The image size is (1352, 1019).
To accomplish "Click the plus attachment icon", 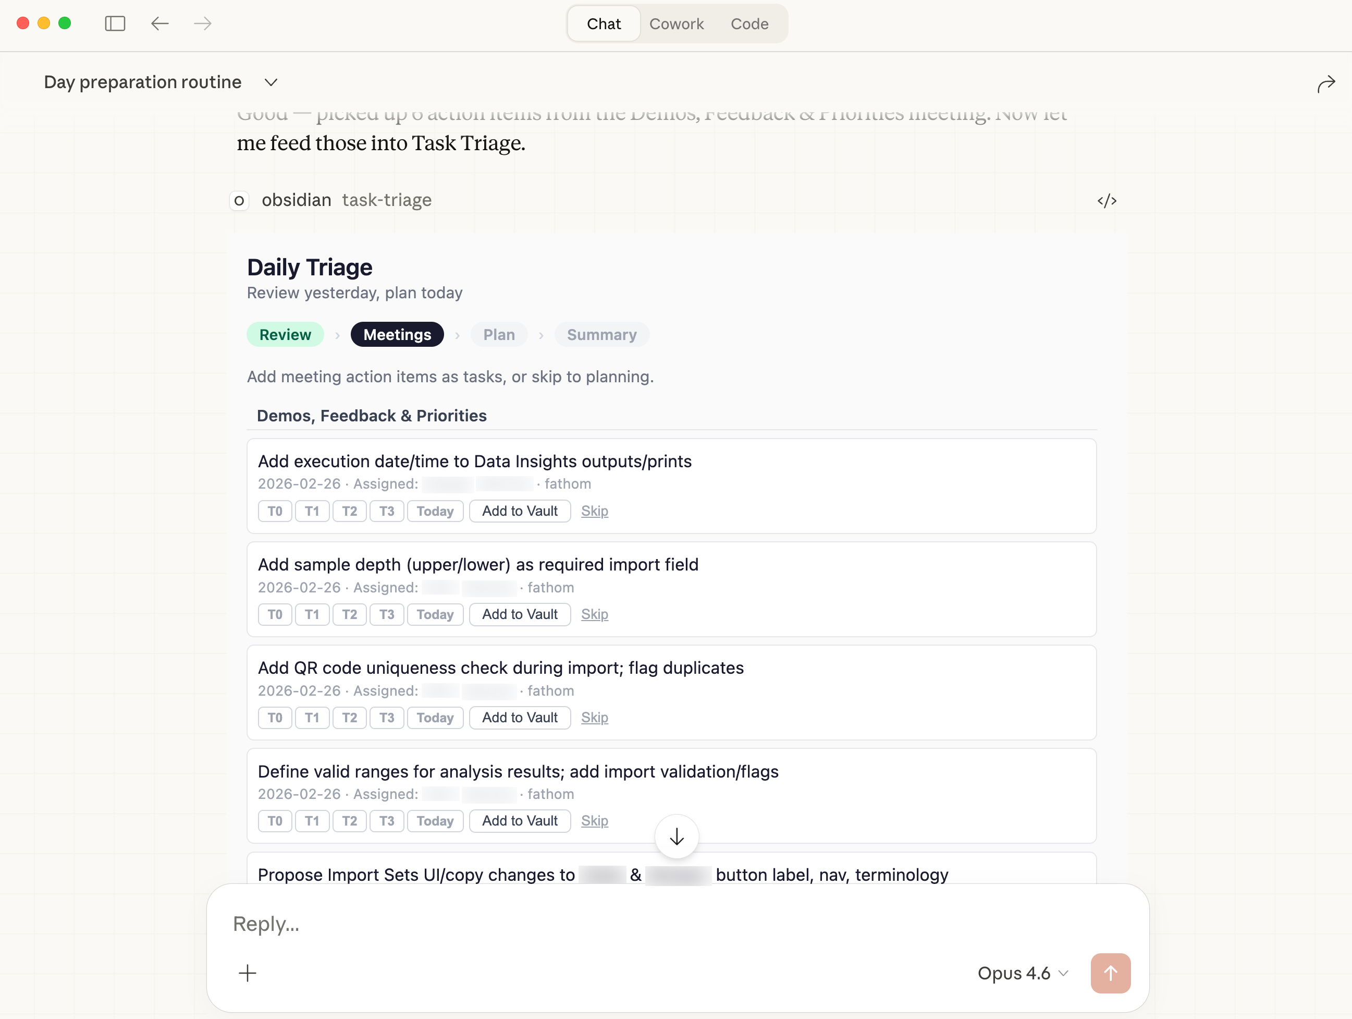I will click(x=248, y=973).
